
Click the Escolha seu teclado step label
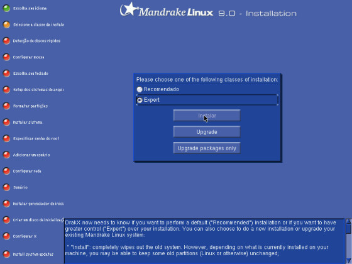point(31,74)
